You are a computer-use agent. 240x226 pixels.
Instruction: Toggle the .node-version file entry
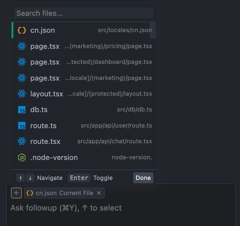point(82,158)
